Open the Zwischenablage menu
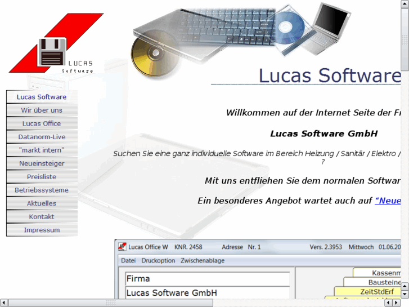The width and height of the screenshot is (409, 307). point(203,260)
